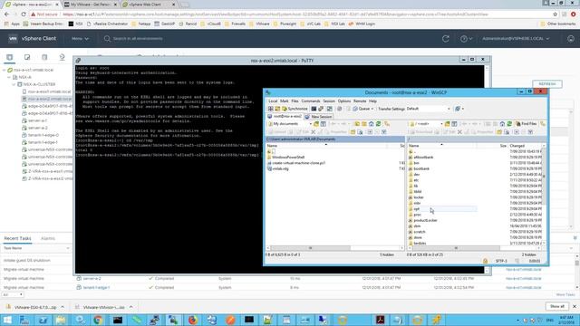Open Task Name column filter dropdown
This screenshot has width=580, height=326.
coord(67,248)
